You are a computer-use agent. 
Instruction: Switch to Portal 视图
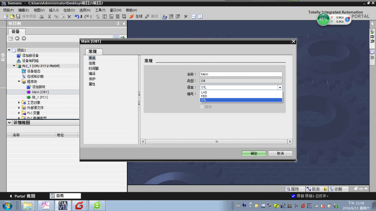coord(22,196)
